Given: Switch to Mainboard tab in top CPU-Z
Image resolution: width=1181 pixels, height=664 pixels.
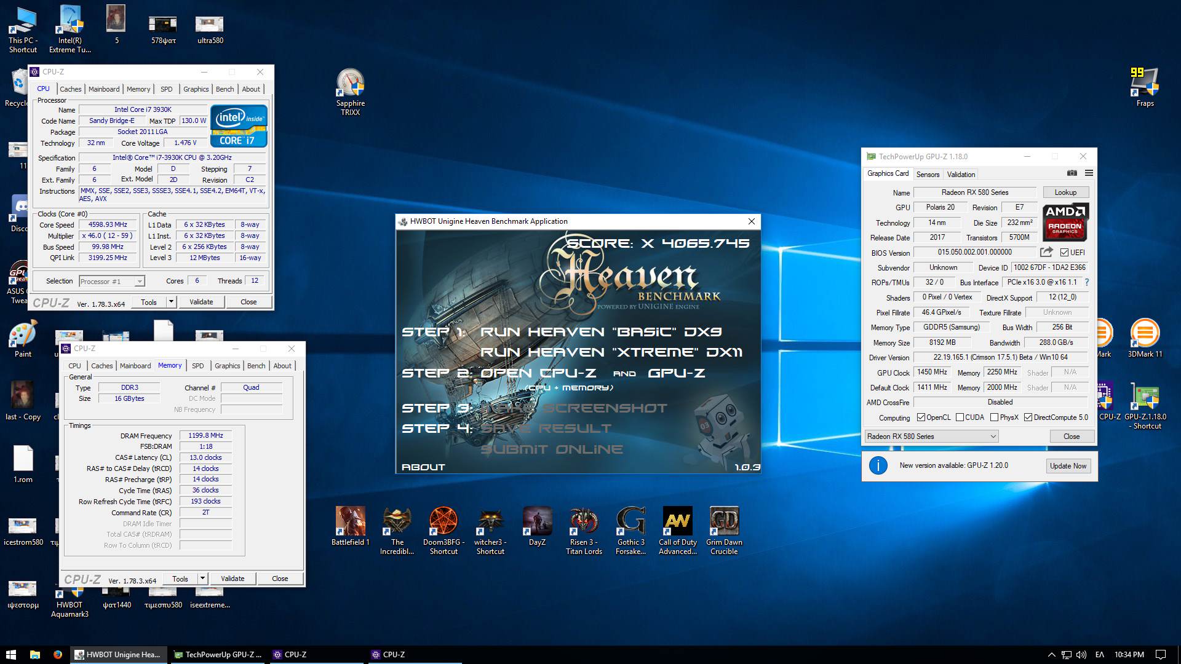Looking at the screenshot, I should [x=104, y=89].
